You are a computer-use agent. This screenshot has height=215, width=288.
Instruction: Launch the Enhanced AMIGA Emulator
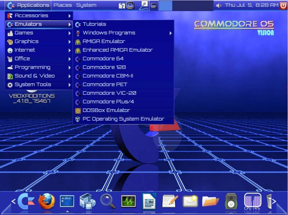pyautogui.click(x=123, y=50)
